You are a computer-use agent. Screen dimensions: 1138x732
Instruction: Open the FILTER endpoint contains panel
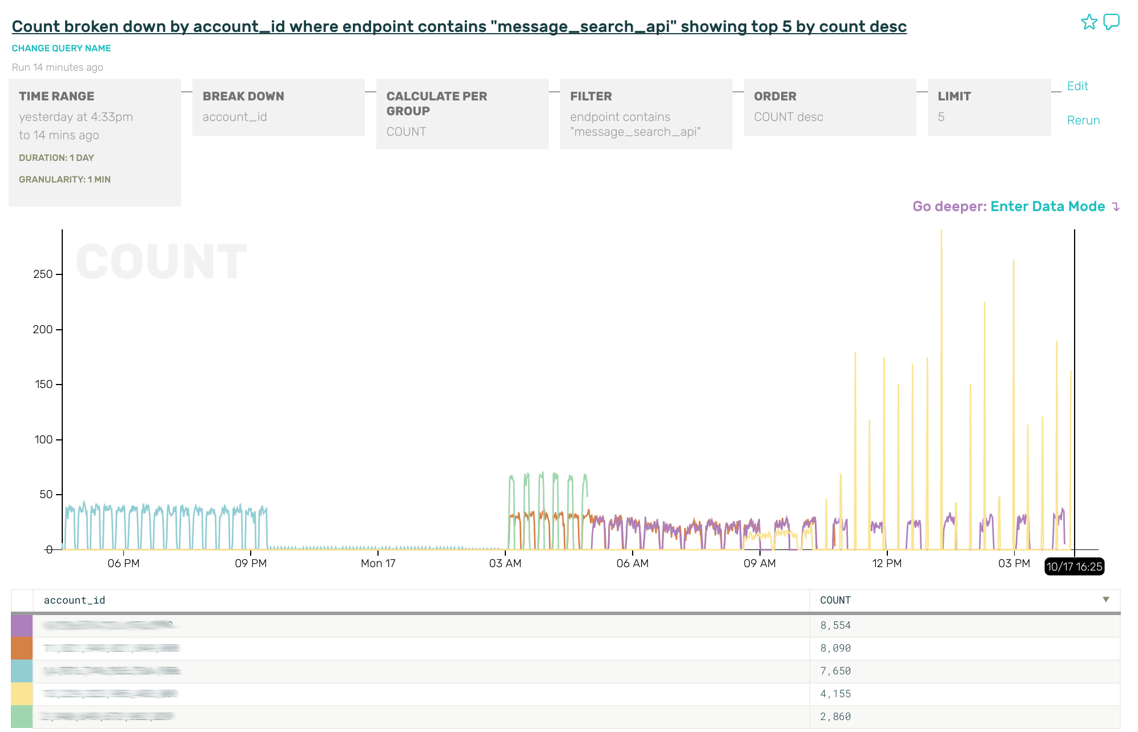click(646, 114)
